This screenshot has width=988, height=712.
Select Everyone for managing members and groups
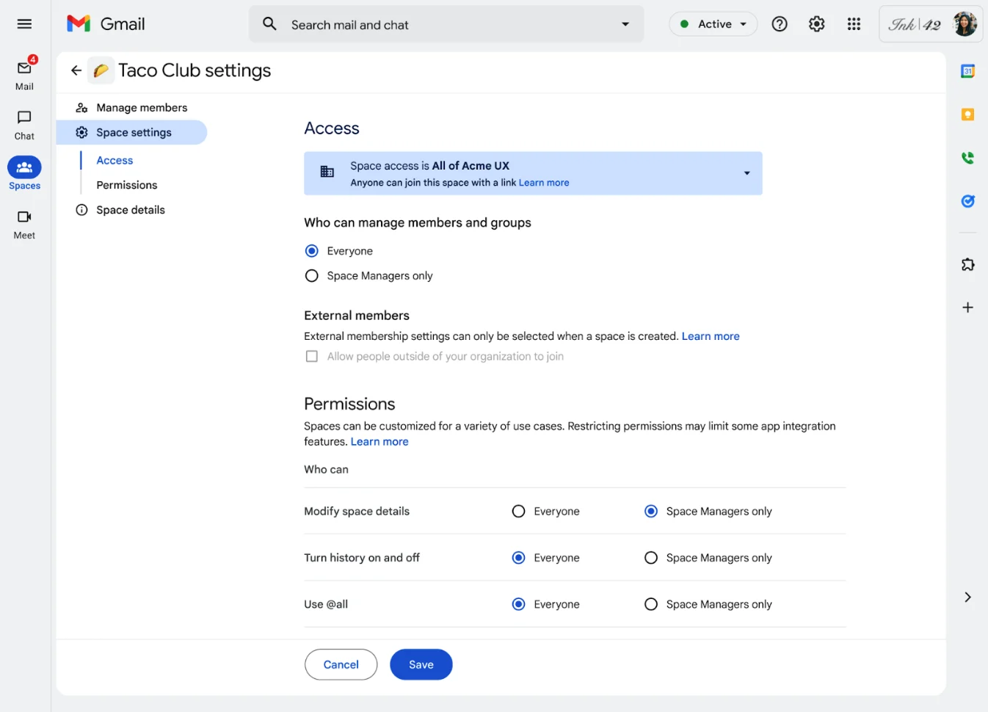point(311,250)
